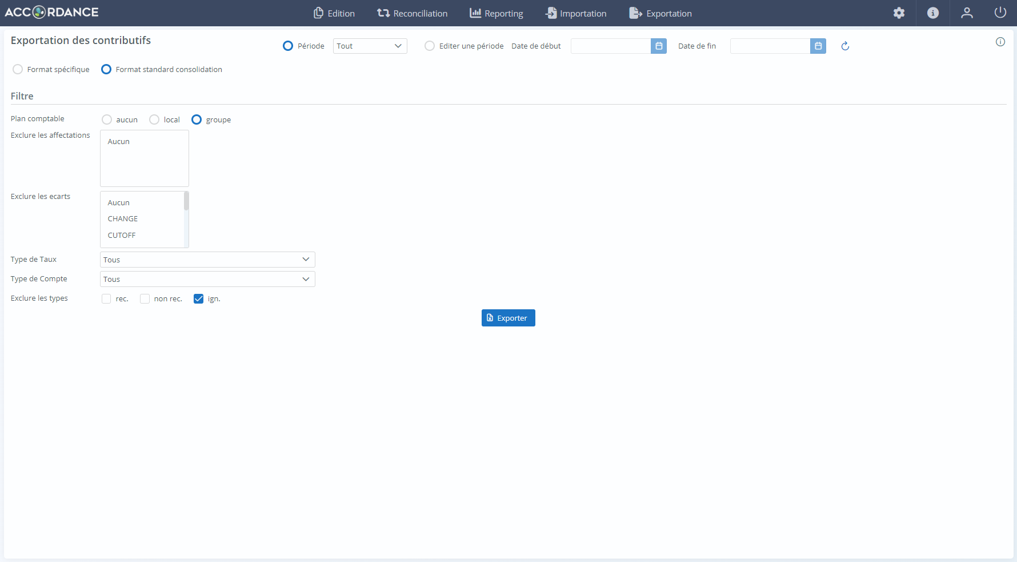
Task: Click the Accordance logo
Action: [51, 12]
